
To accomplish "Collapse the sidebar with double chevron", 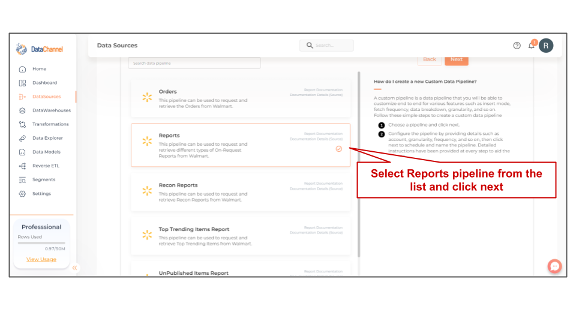I will pyautogui.click(x=74, y=268).
